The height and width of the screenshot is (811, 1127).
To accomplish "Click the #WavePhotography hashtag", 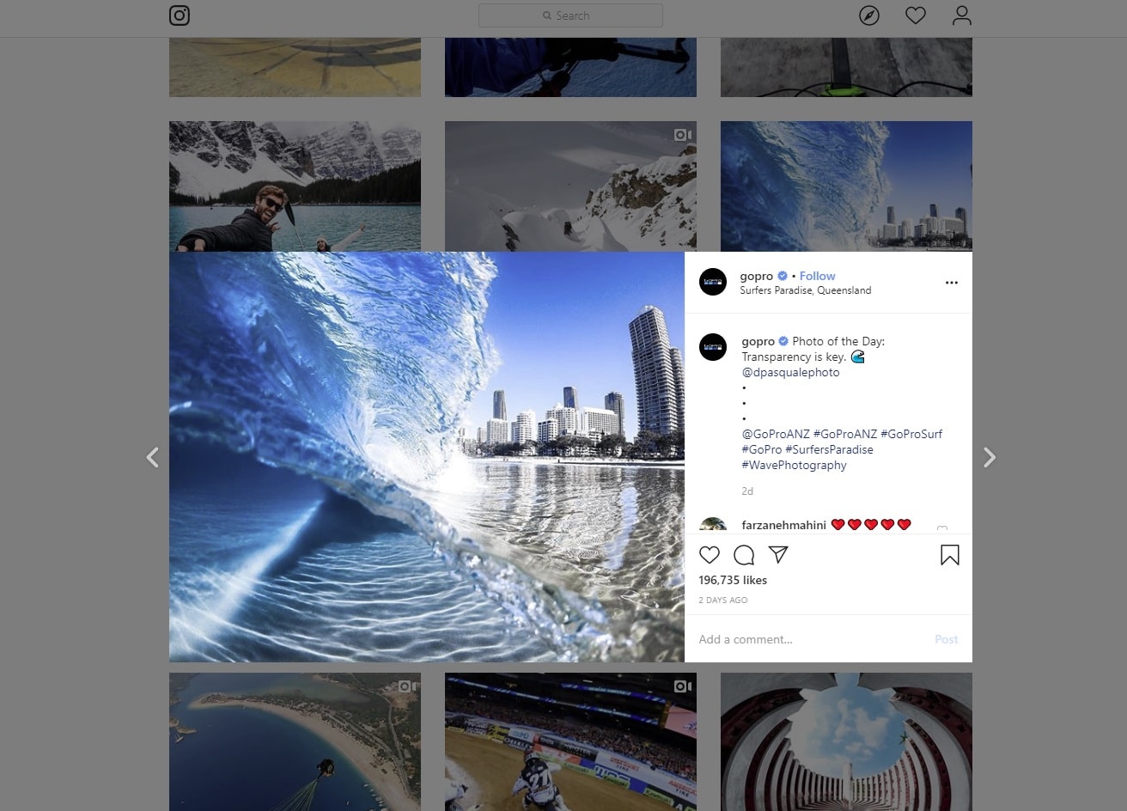I will (794, 465).
